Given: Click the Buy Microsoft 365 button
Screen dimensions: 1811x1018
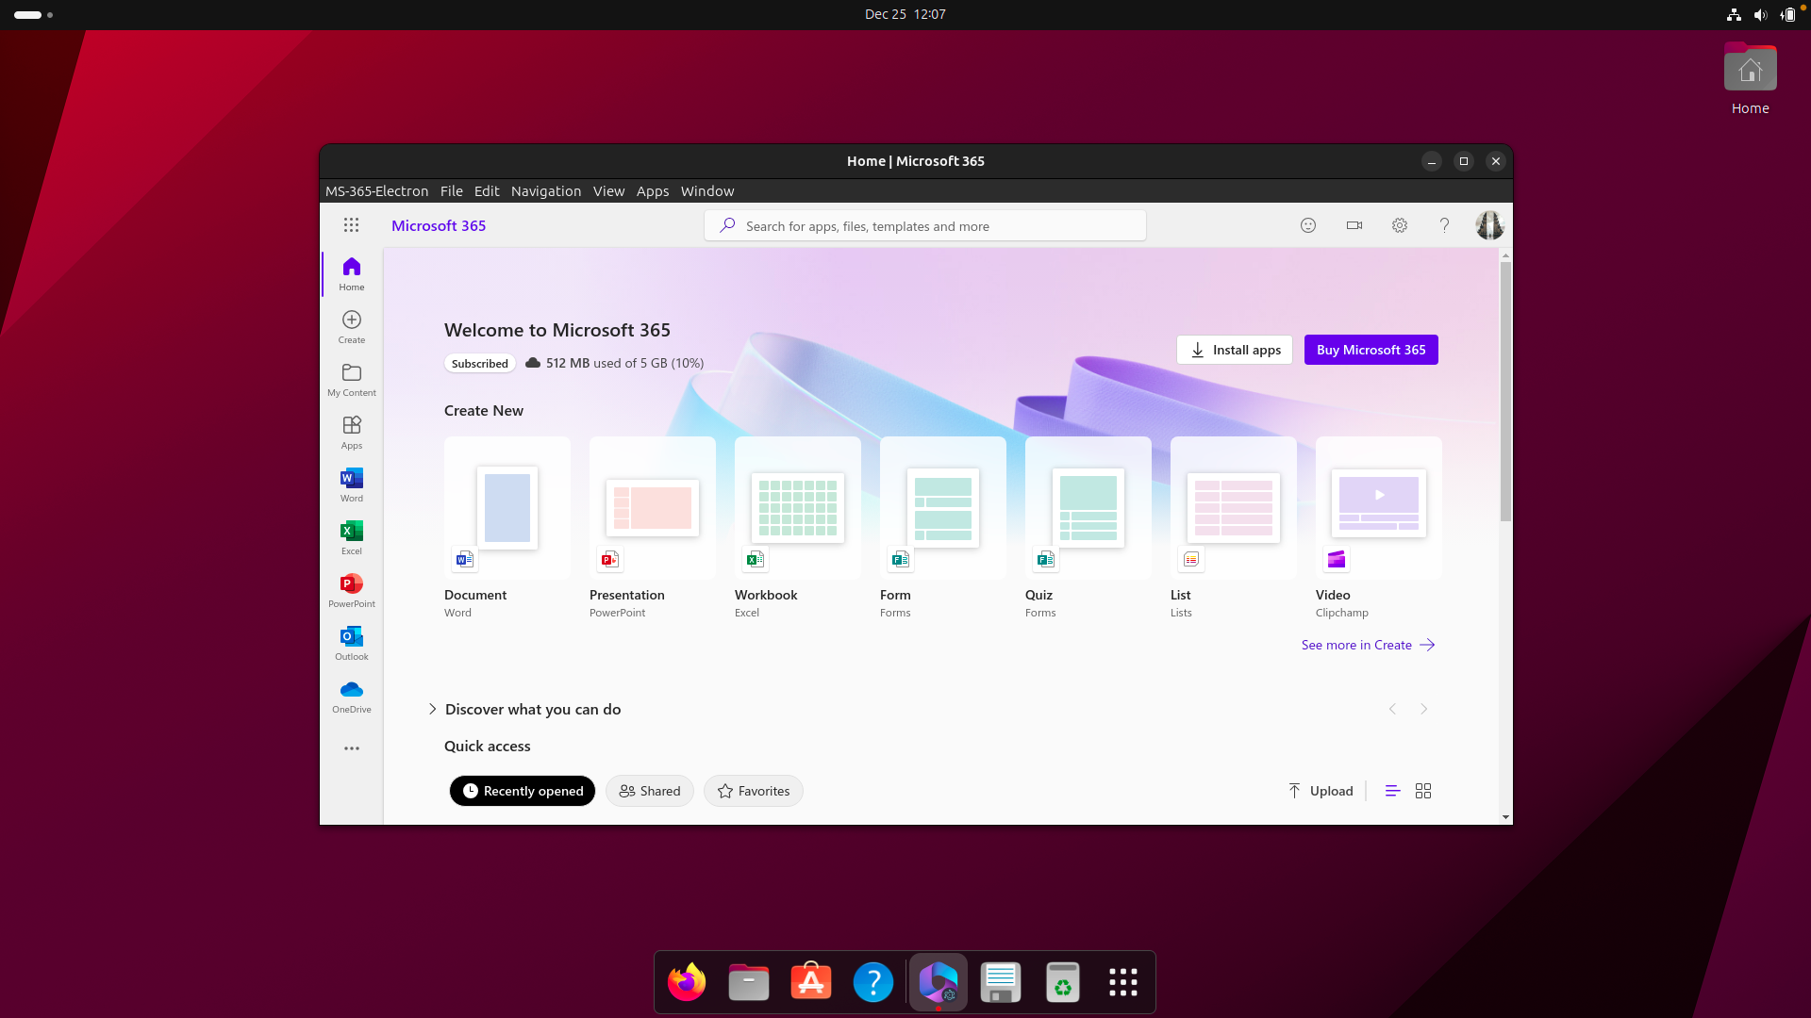Looking at the screenshot, I should pyautogui.click(x=1371, y=350).
